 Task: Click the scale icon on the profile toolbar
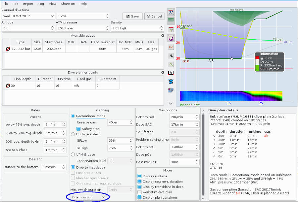tap(171, 12)
